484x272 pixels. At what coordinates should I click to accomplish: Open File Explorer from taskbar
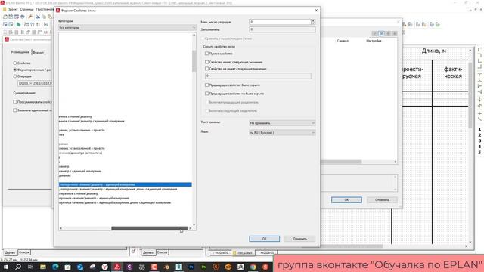[43, 267]
